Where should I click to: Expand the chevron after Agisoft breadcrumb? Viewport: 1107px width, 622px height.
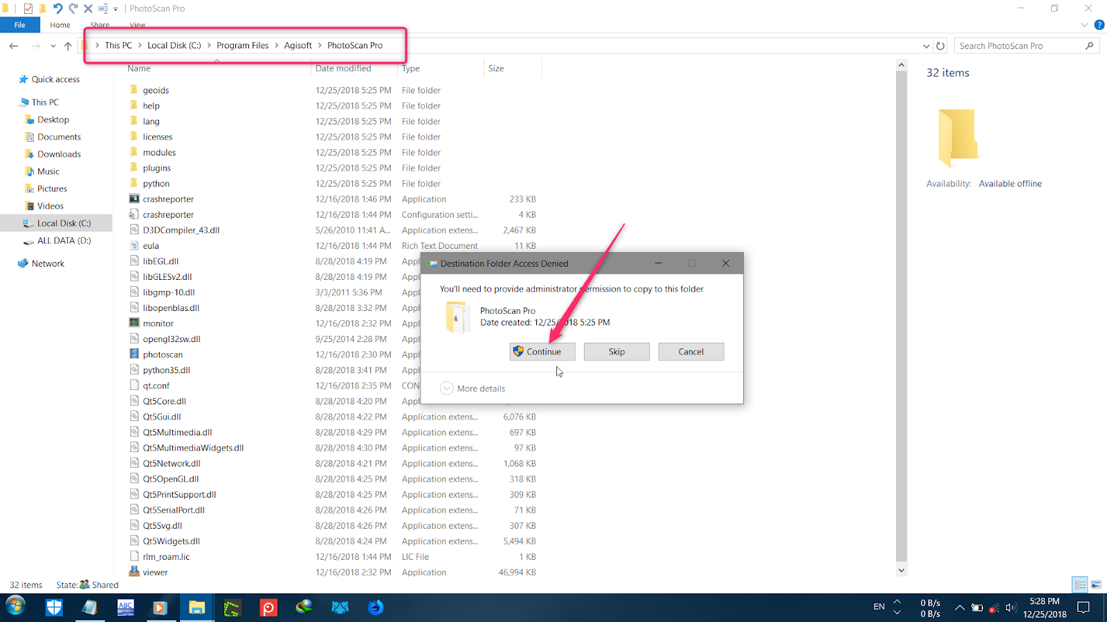coord(320,45)
